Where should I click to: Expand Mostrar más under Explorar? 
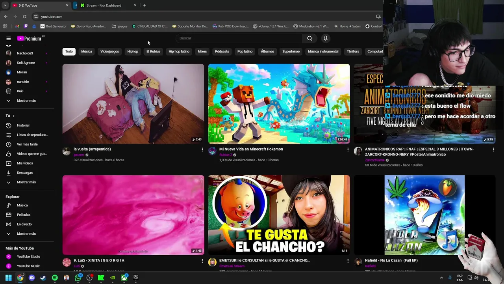(27, 234)
